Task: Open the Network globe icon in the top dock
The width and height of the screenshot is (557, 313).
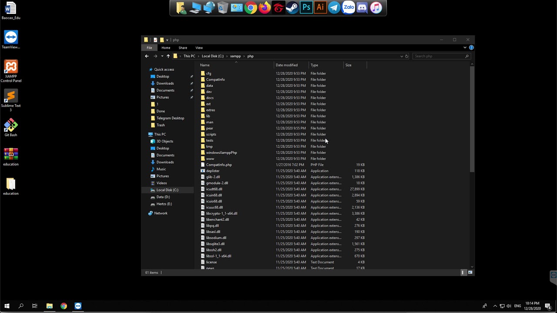Action: click(x=209, y=8)
